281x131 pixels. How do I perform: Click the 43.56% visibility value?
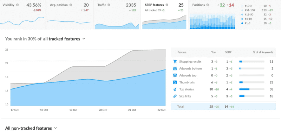tap(34, 5)
